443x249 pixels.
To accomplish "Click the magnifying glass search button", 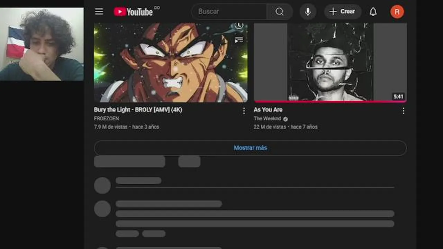I will pyautogui.click(x=280, y=11).
